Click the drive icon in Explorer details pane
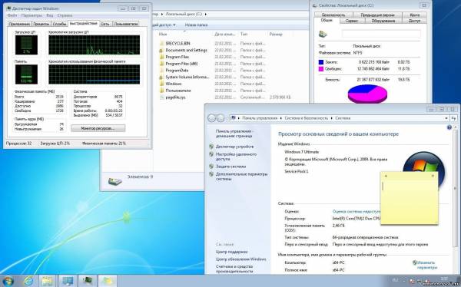The image size is (461, 287). [115, 181]
